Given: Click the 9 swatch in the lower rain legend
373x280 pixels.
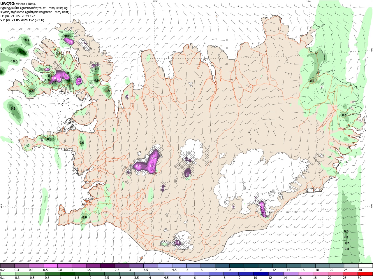Looking at the screenshot, I should pos(246,274).
